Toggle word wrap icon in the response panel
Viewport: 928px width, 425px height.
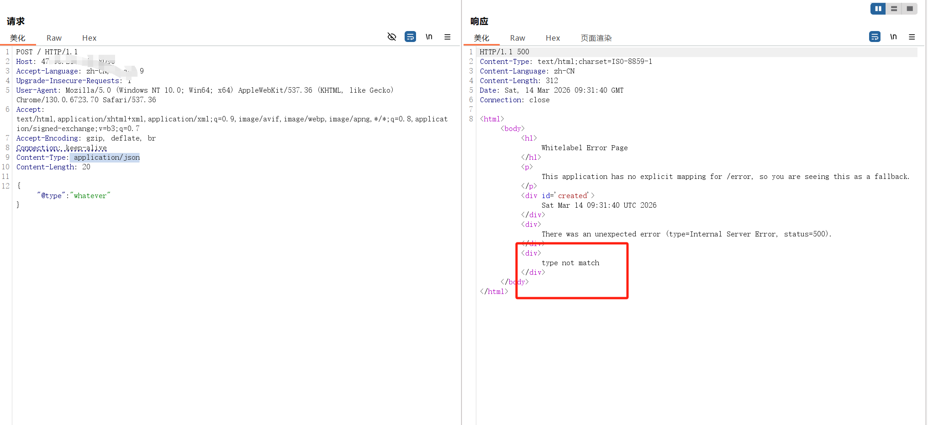pyautogui.click(x=875, y=37)
